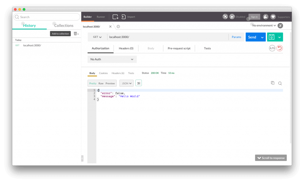The image size is (304, 183).
Task: Open the search within response icon
Action: pos(279,83)
